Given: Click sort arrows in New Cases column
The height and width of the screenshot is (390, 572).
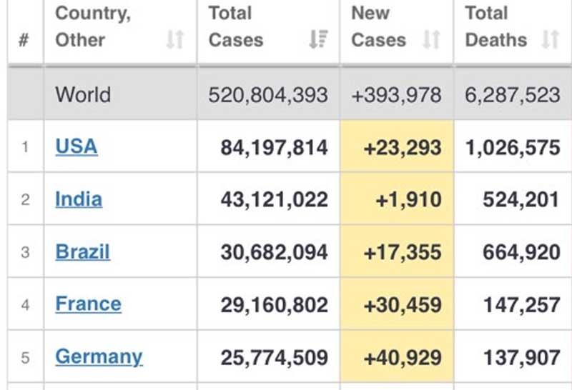Looking at the screenshot, I should [x=431, y=40].
